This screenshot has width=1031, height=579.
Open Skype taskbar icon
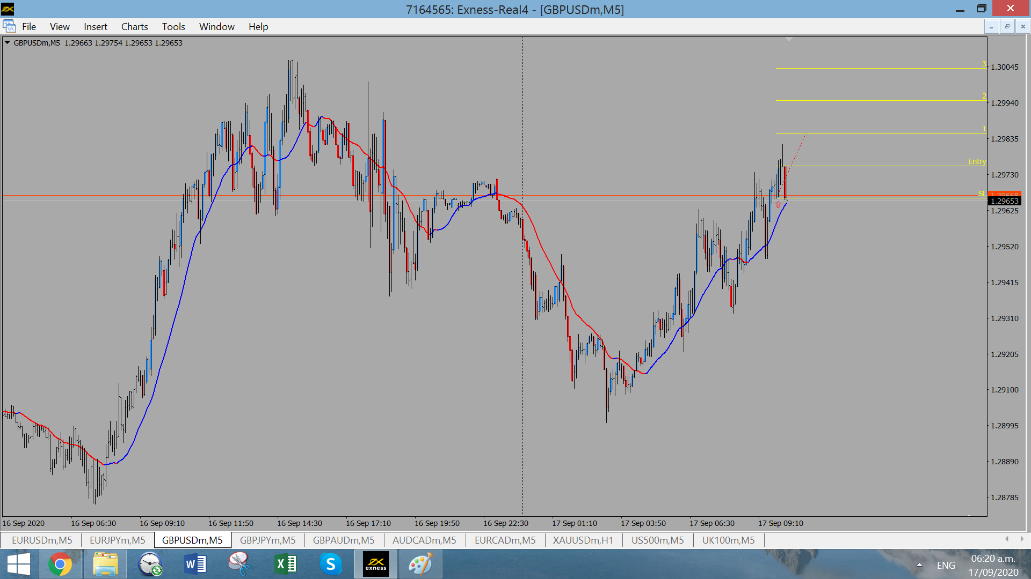[x=331, y=564]
